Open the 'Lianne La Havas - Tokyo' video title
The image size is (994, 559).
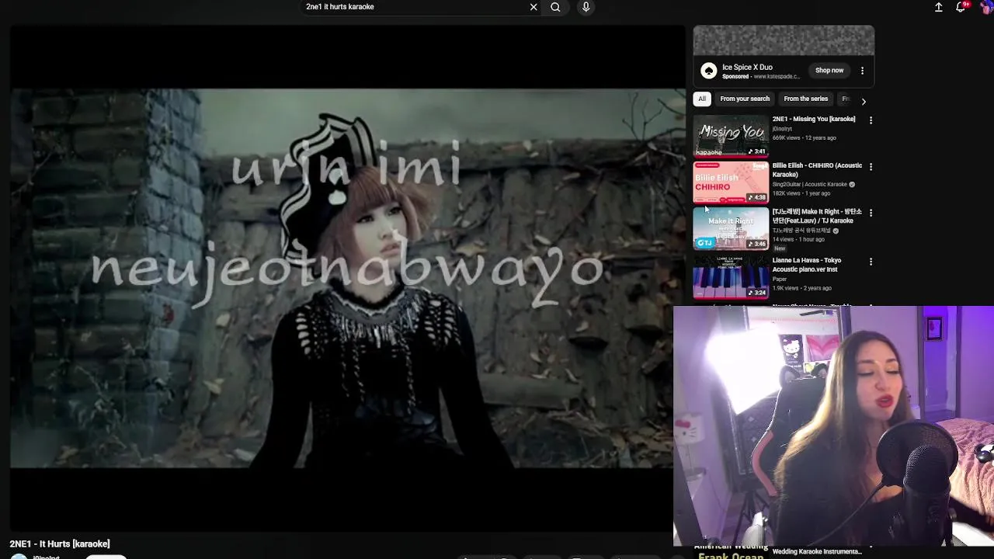(807, 265)
